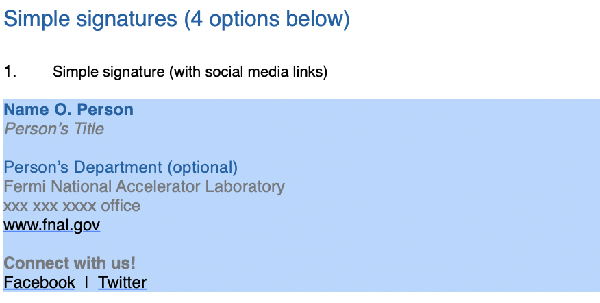Viewport: 600px width, 303px height.
Task: Click 'Simple signature (with social media links)' item text
Action: coord(190,72)
